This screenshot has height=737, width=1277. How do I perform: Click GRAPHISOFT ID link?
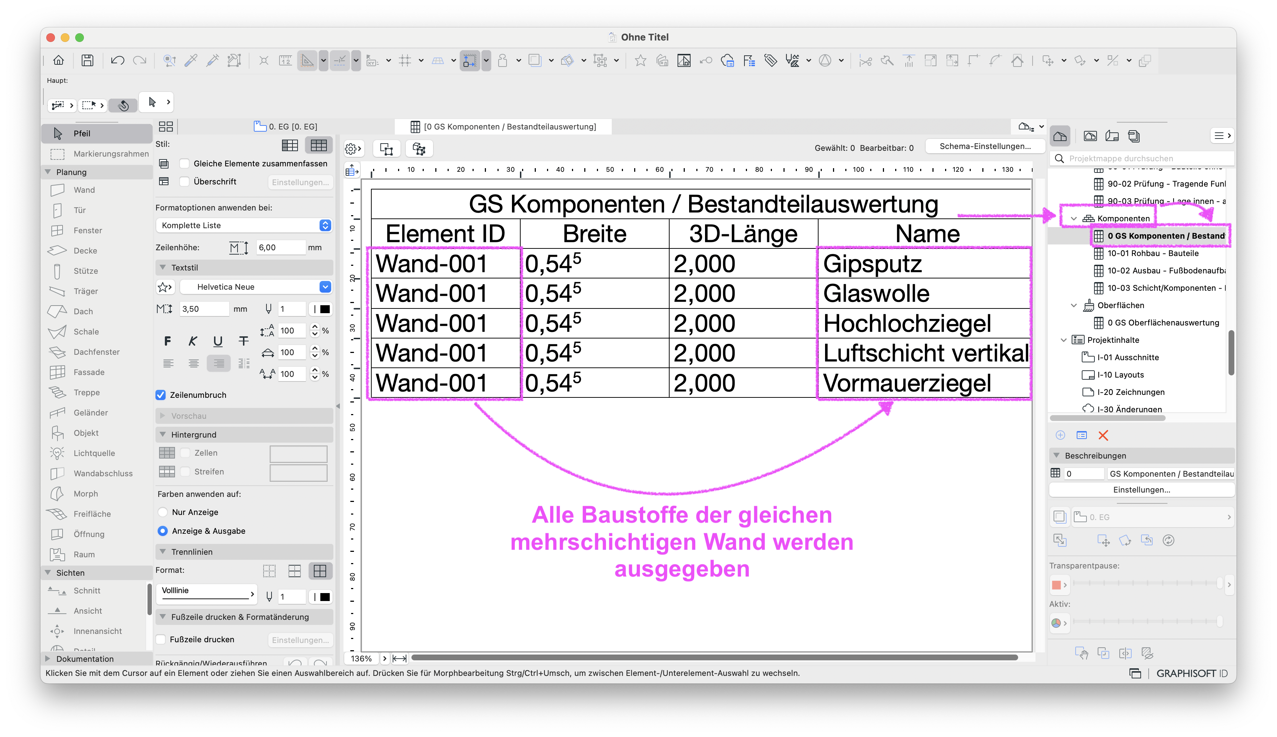click(x=1192, y=673)
